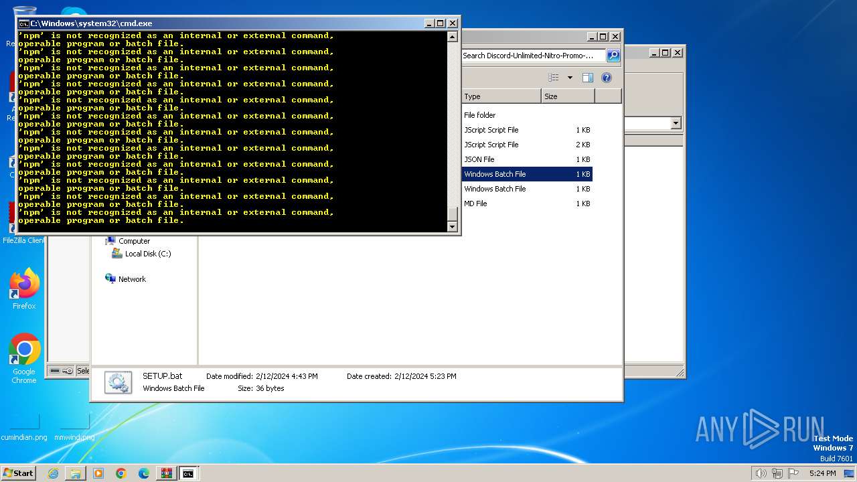Screen dimensions: 857x482
Task: Click the Date created 2/12/2024 5:23 PM value
Action: [x=425, y=376]
